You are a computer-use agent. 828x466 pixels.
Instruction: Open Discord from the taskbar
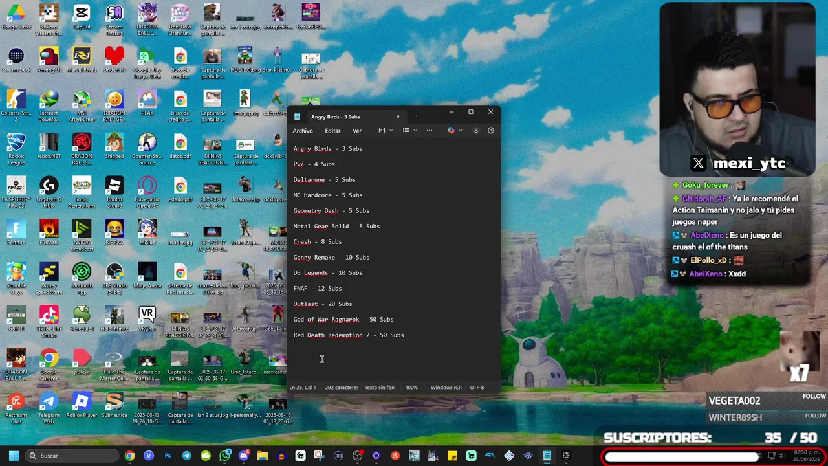pyautogui.click(x=243, y=456)
